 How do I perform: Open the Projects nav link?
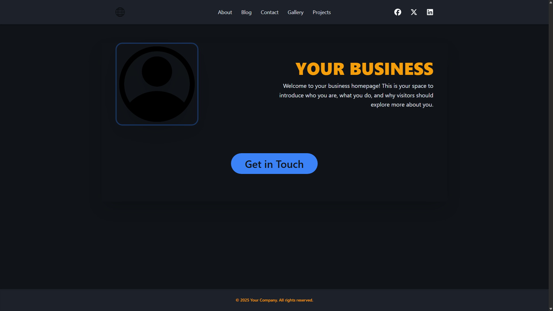(x=321, y=12)
